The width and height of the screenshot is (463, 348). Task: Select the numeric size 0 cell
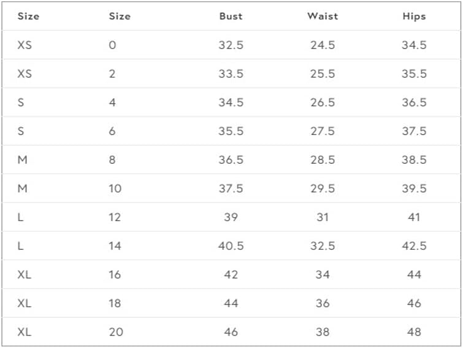(x=112, y=45)
